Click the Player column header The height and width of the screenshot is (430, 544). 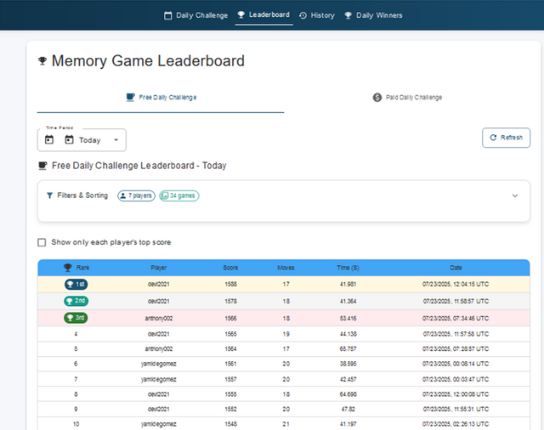pos(159,268)
